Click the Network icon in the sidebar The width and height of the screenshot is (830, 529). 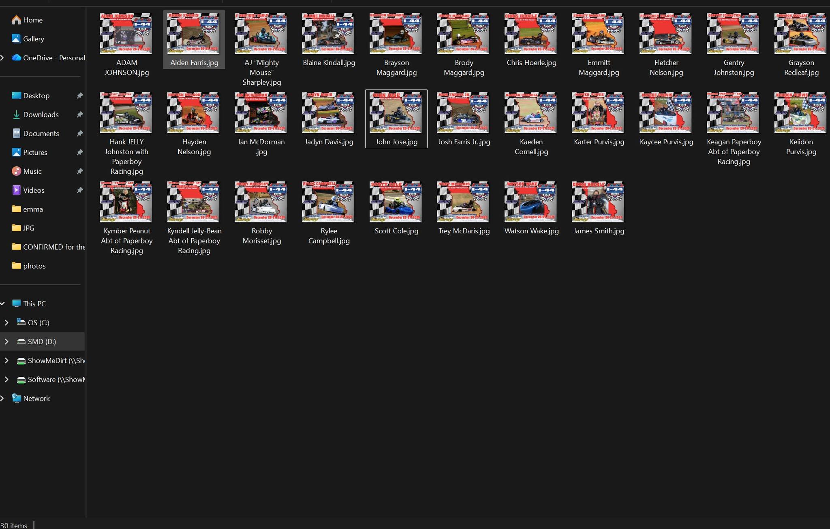coord(16,398)
